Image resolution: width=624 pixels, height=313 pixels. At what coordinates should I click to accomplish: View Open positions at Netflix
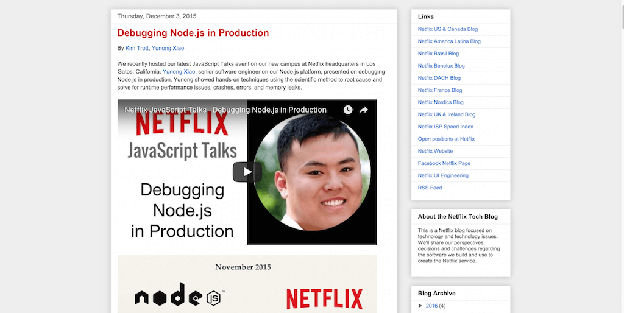(446, 139)
